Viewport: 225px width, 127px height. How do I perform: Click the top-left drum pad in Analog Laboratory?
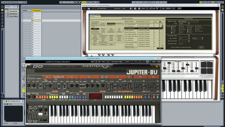[204, 65]
